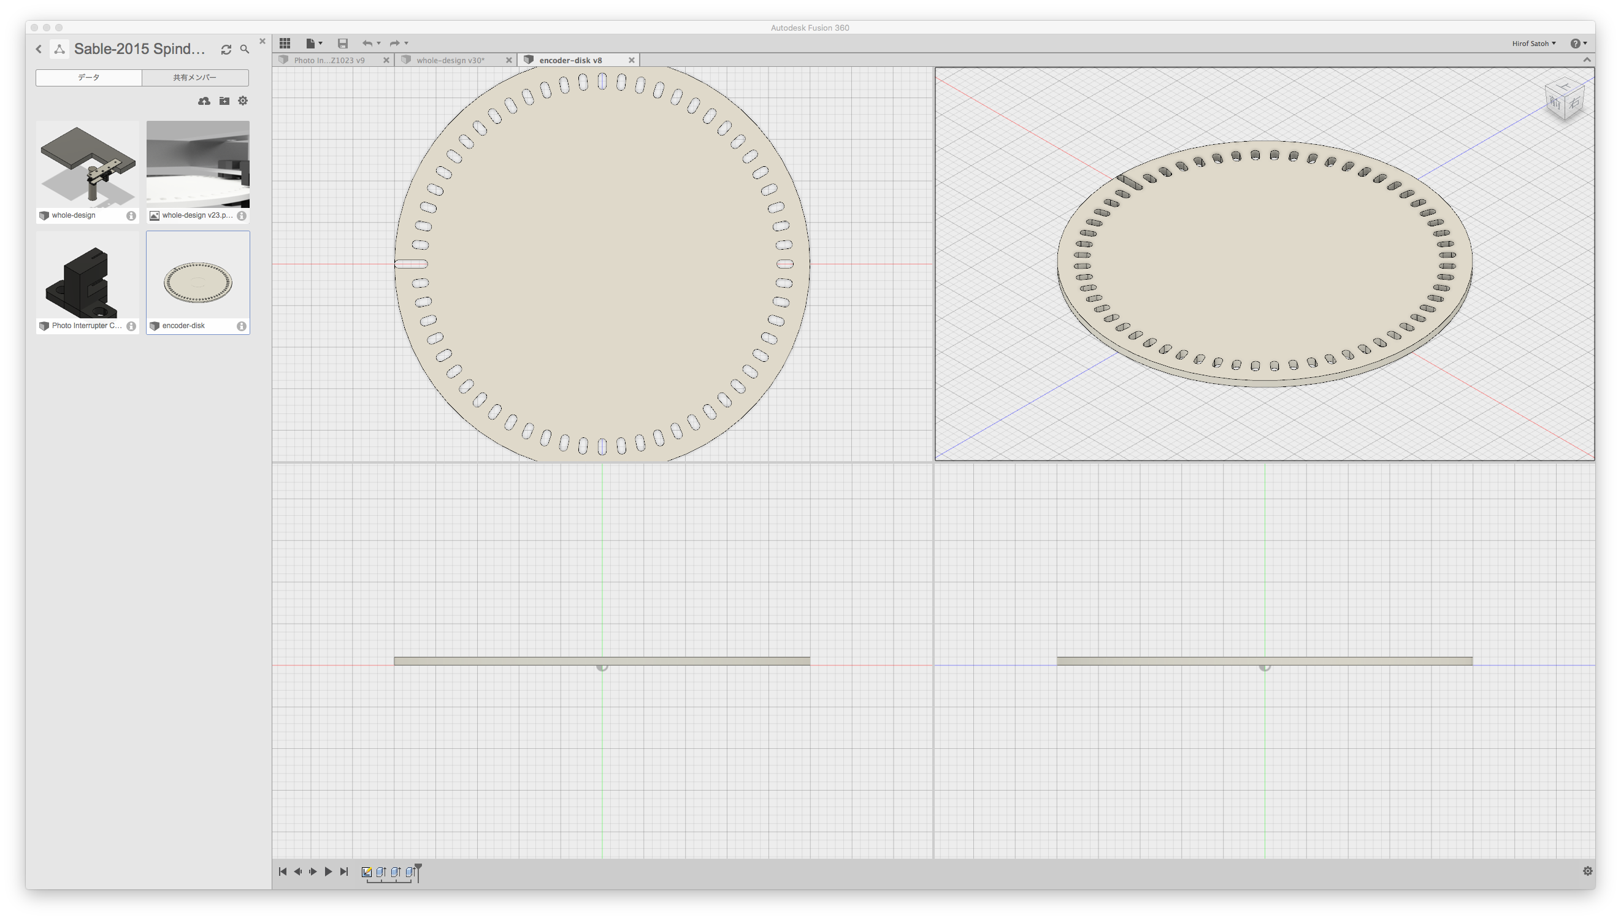Image resolution: width=1621 pixels, height=920 pixels.
Task: Open the grid layout view icon
Action: [x=285, y=43]
